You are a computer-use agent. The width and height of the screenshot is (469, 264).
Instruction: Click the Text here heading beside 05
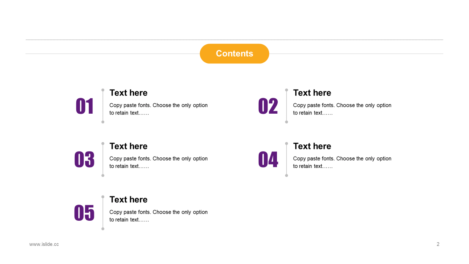point(129,199)
